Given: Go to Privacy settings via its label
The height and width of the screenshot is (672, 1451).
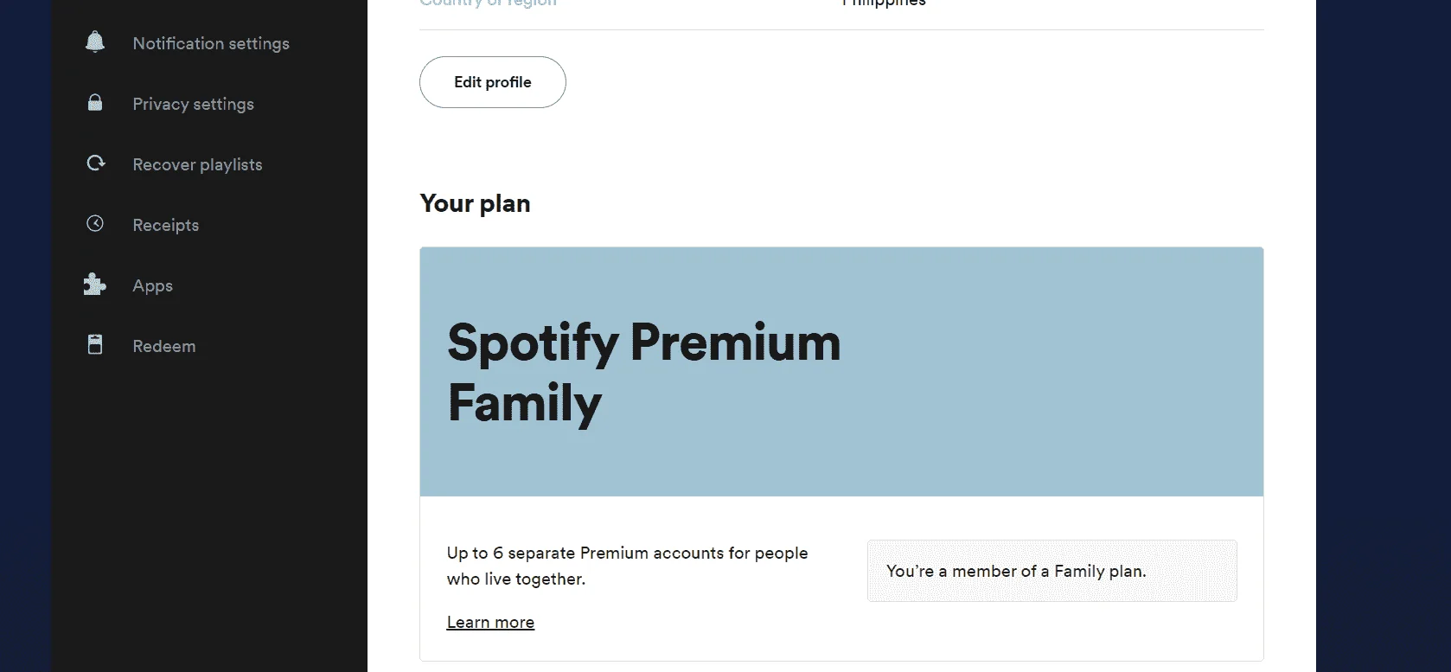Looking at the screenshot, I should [x=193, y=104].
